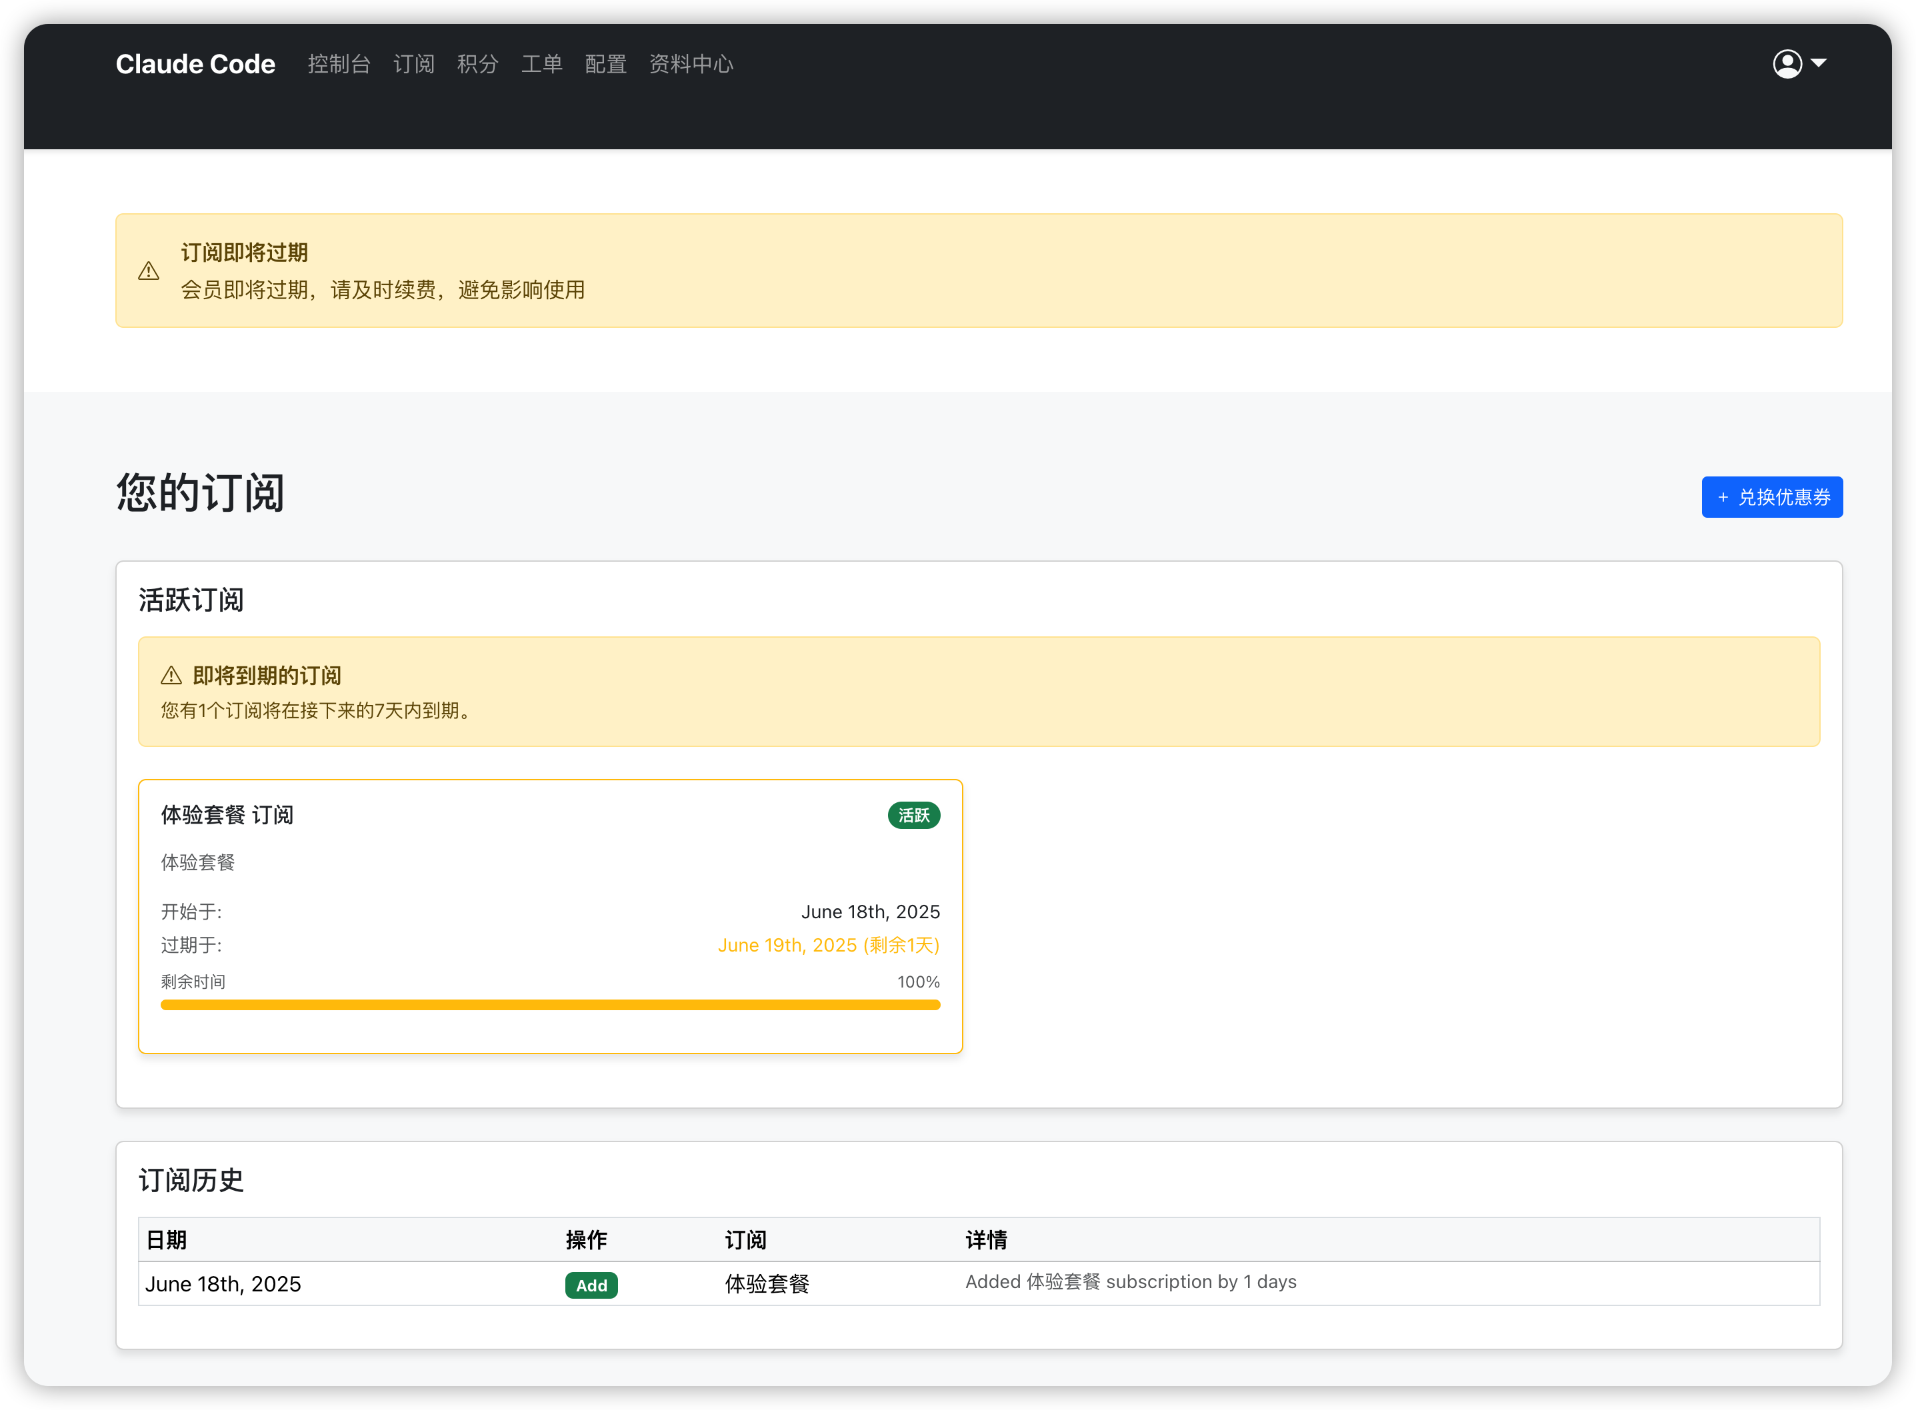Screen dimensions: 1916x1410
Task: Open the 配置 navigation link
Action: click(x=605, y=64)
